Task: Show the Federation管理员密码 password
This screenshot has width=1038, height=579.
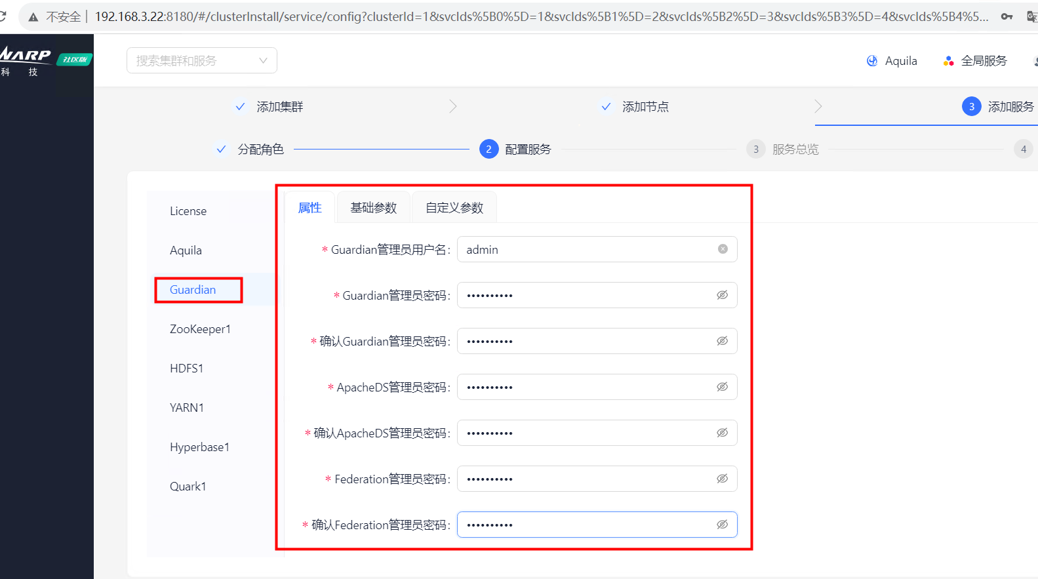Action: (723, 479)
